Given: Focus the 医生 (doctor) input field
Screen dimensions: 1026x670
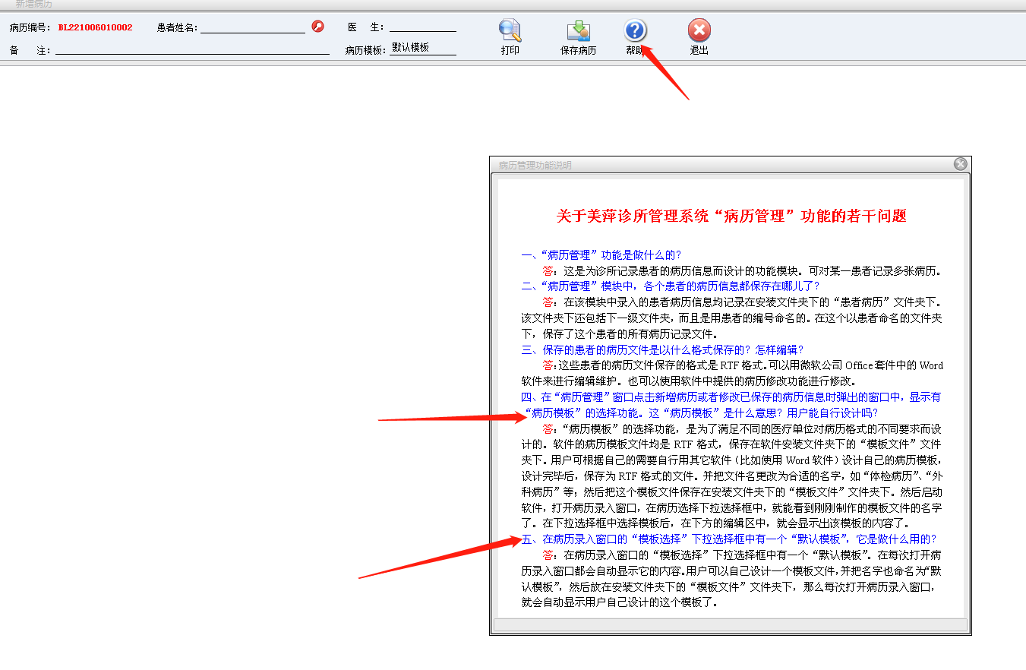Looking at the screenshot, I should tap(422, 27).
